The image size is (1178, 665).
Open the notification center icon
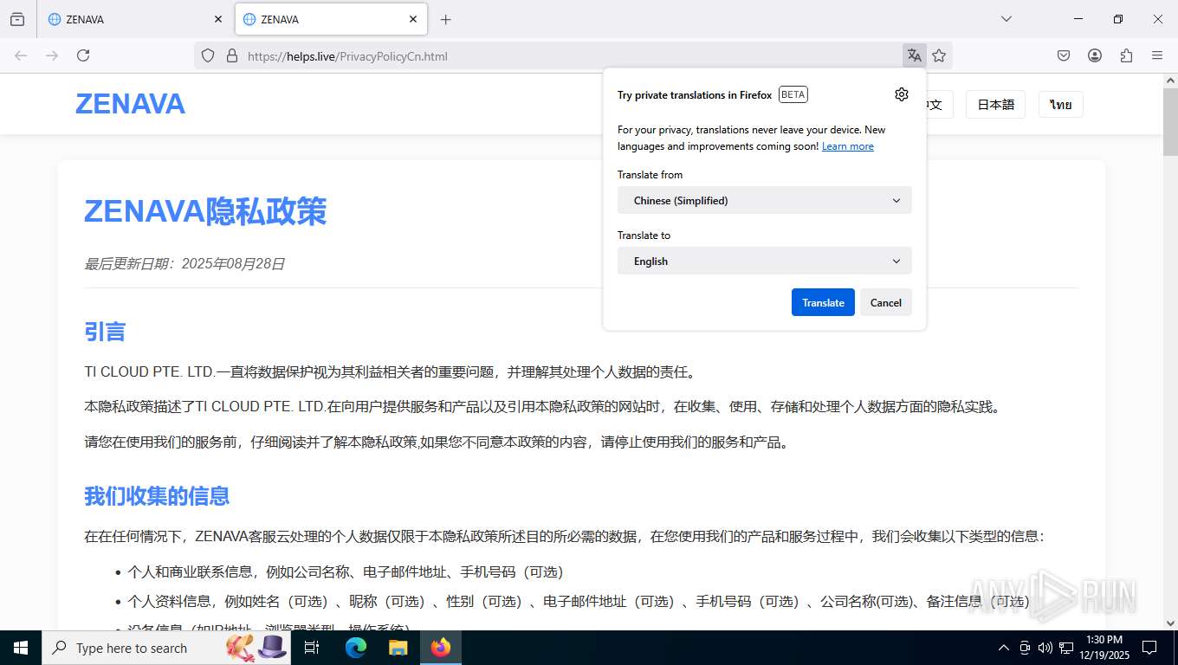[x=1149, y=648]
